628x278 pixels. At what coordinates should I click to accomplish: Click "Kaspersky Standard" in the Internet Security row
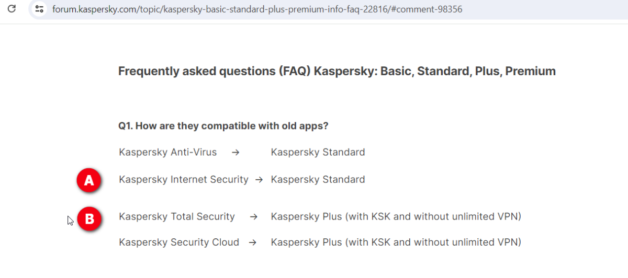(x=318, y=180)
